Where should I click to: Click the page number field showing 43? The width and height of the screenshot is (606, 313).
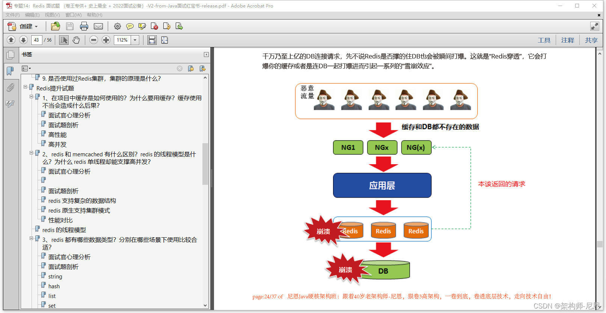point(36,40)
